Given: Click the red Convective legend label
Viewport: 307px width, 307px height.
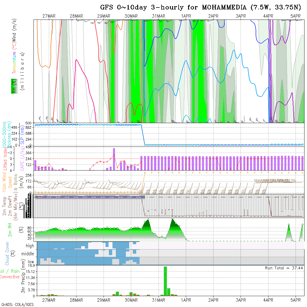Looking at the screenshot, I should (x=9, y=277).
